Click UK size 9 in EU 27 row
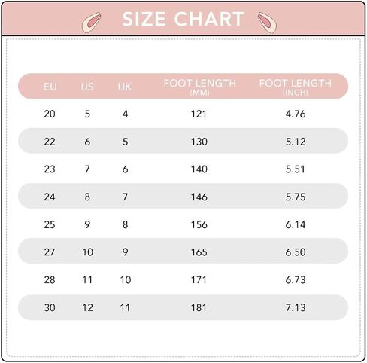The height and width of the screenshot is (363, 367). click(x=126, y=252)
